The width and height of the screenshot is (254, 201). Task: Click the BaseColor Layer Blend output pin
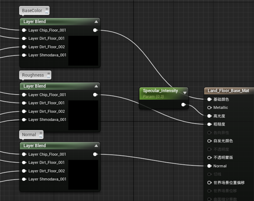coord(95,30)
